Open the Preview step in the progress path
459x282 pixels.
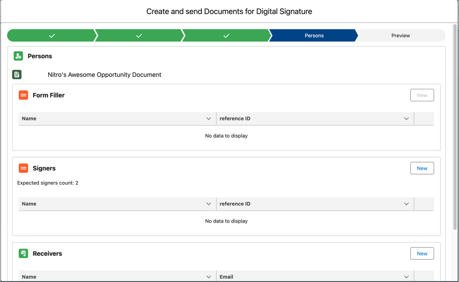(400, 35)
